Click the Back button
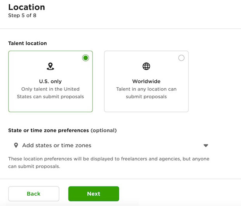Viewport: 241px width, 206px height. (33, 194)
